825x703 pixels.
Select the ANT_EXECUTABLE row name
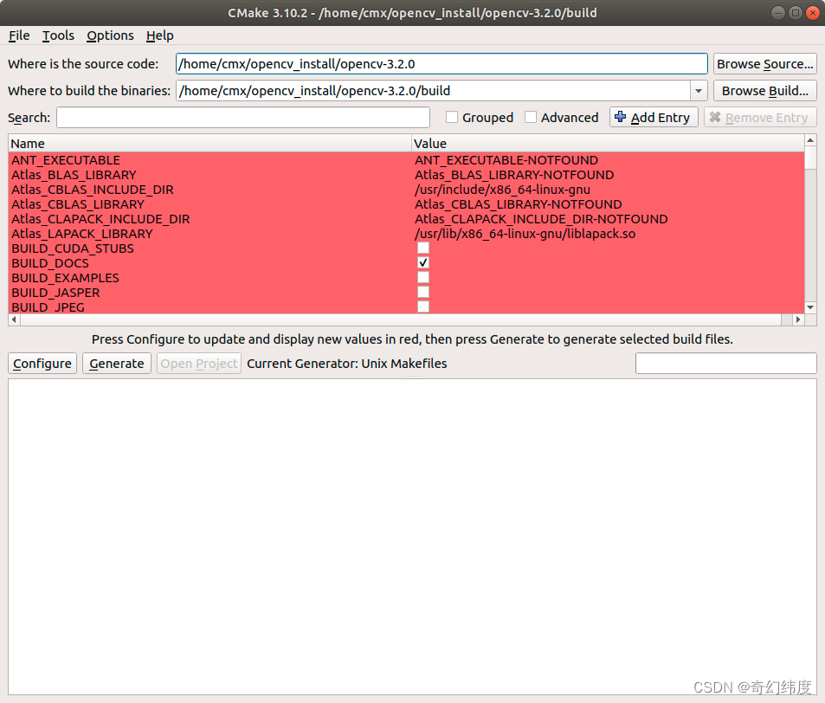pos(66,160)
